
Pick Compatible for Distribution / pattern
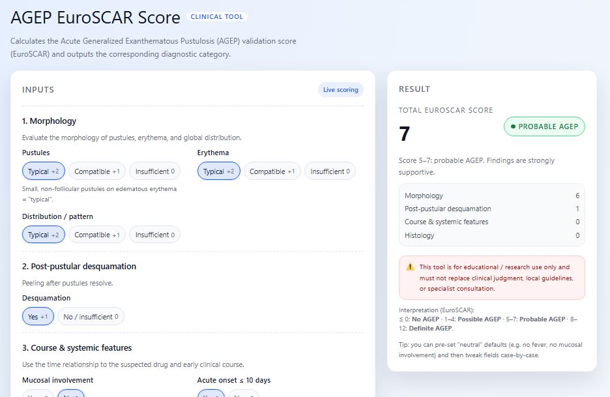[x=97, y=235]
